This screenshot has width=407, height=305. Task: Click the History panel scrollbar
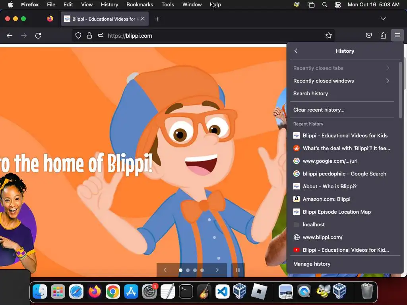pos(401,90)
